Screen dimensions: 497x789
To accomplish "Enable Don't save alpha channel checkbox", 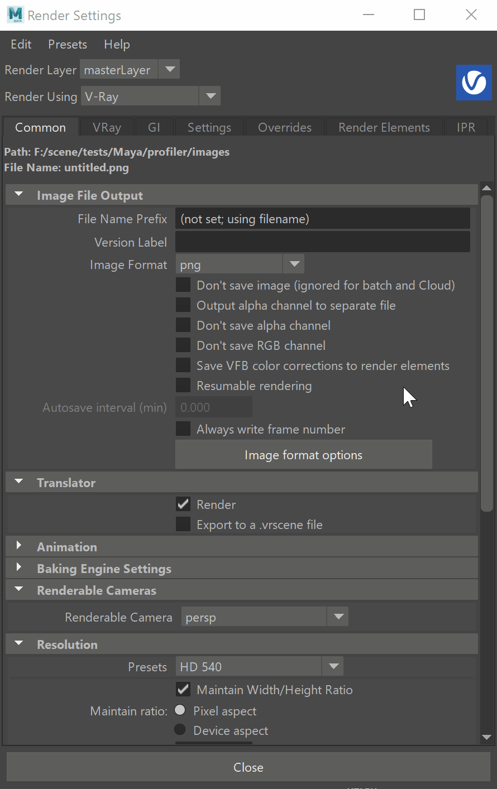I will [x=183, y=325].
